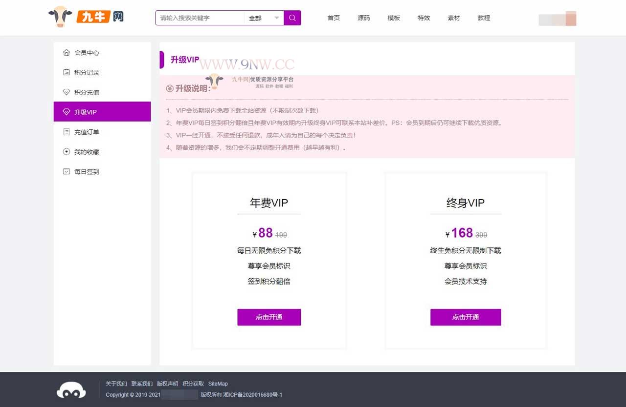Click the 湘ICP备2020016680号-1 record link
This screenshot has height=407, width=626.
click(x=252, y=395)
